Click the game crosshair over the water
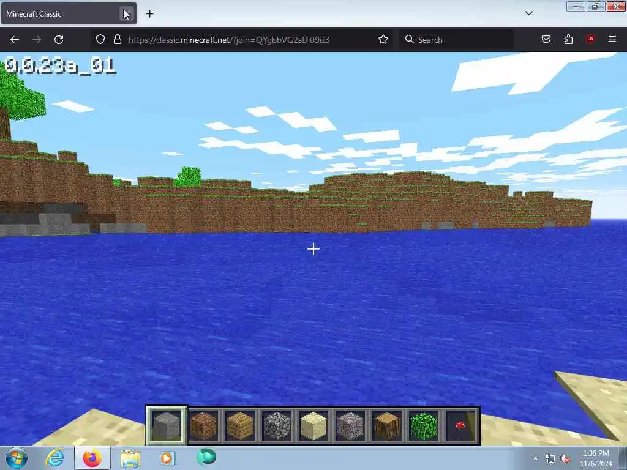 tap(313, 248)
